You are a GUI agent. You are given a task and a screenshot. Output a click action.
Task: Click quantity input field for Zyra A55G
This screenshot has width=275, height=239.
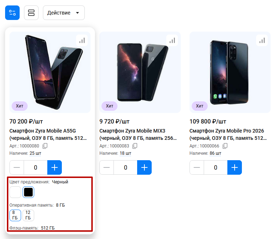[x=36, y=167]
